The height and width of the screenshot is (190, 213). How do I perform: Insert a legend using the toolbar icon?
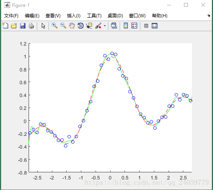click(134, 26)
